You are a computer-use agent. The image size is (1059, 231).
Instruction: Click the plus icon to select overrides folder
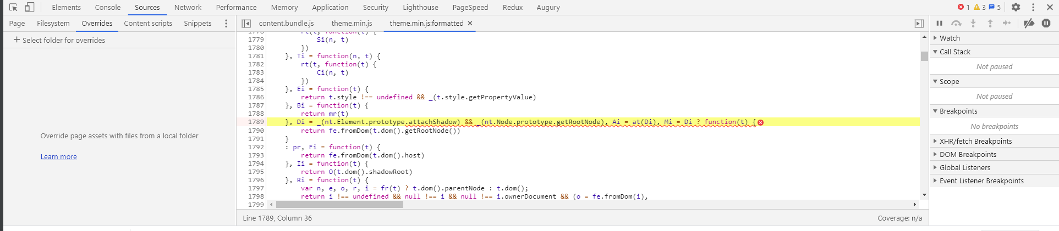click(17, 40)
